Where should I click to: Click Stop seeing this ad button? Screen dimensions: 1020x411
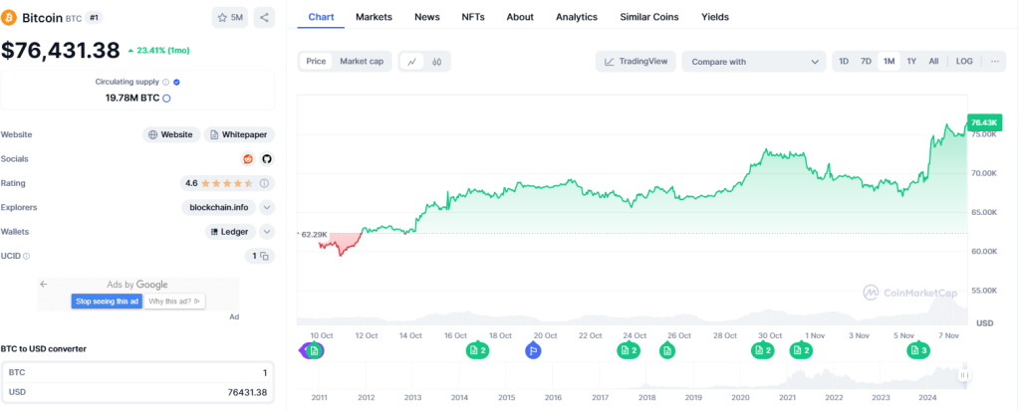[x=107, y=302]
